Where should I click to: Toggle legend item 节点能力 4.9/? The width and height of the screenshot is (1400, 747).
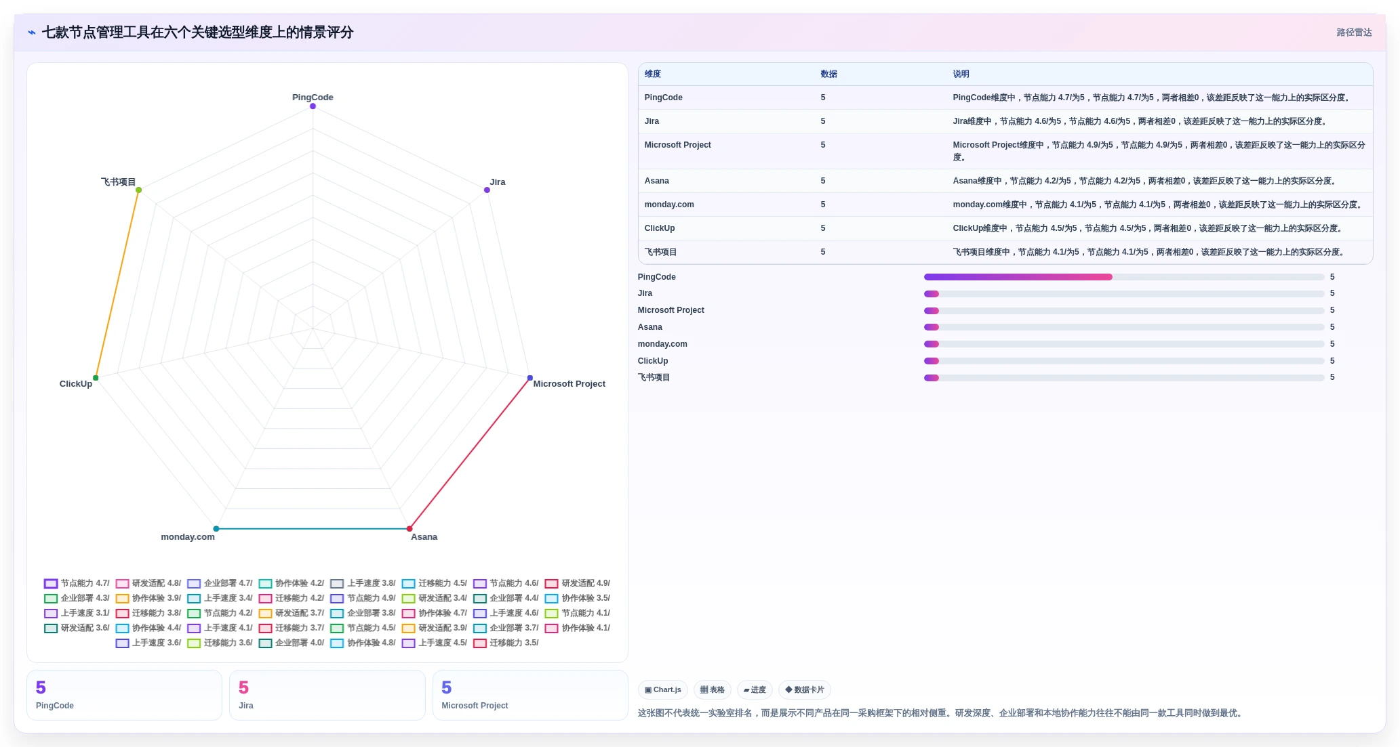(x=363, y=599)
